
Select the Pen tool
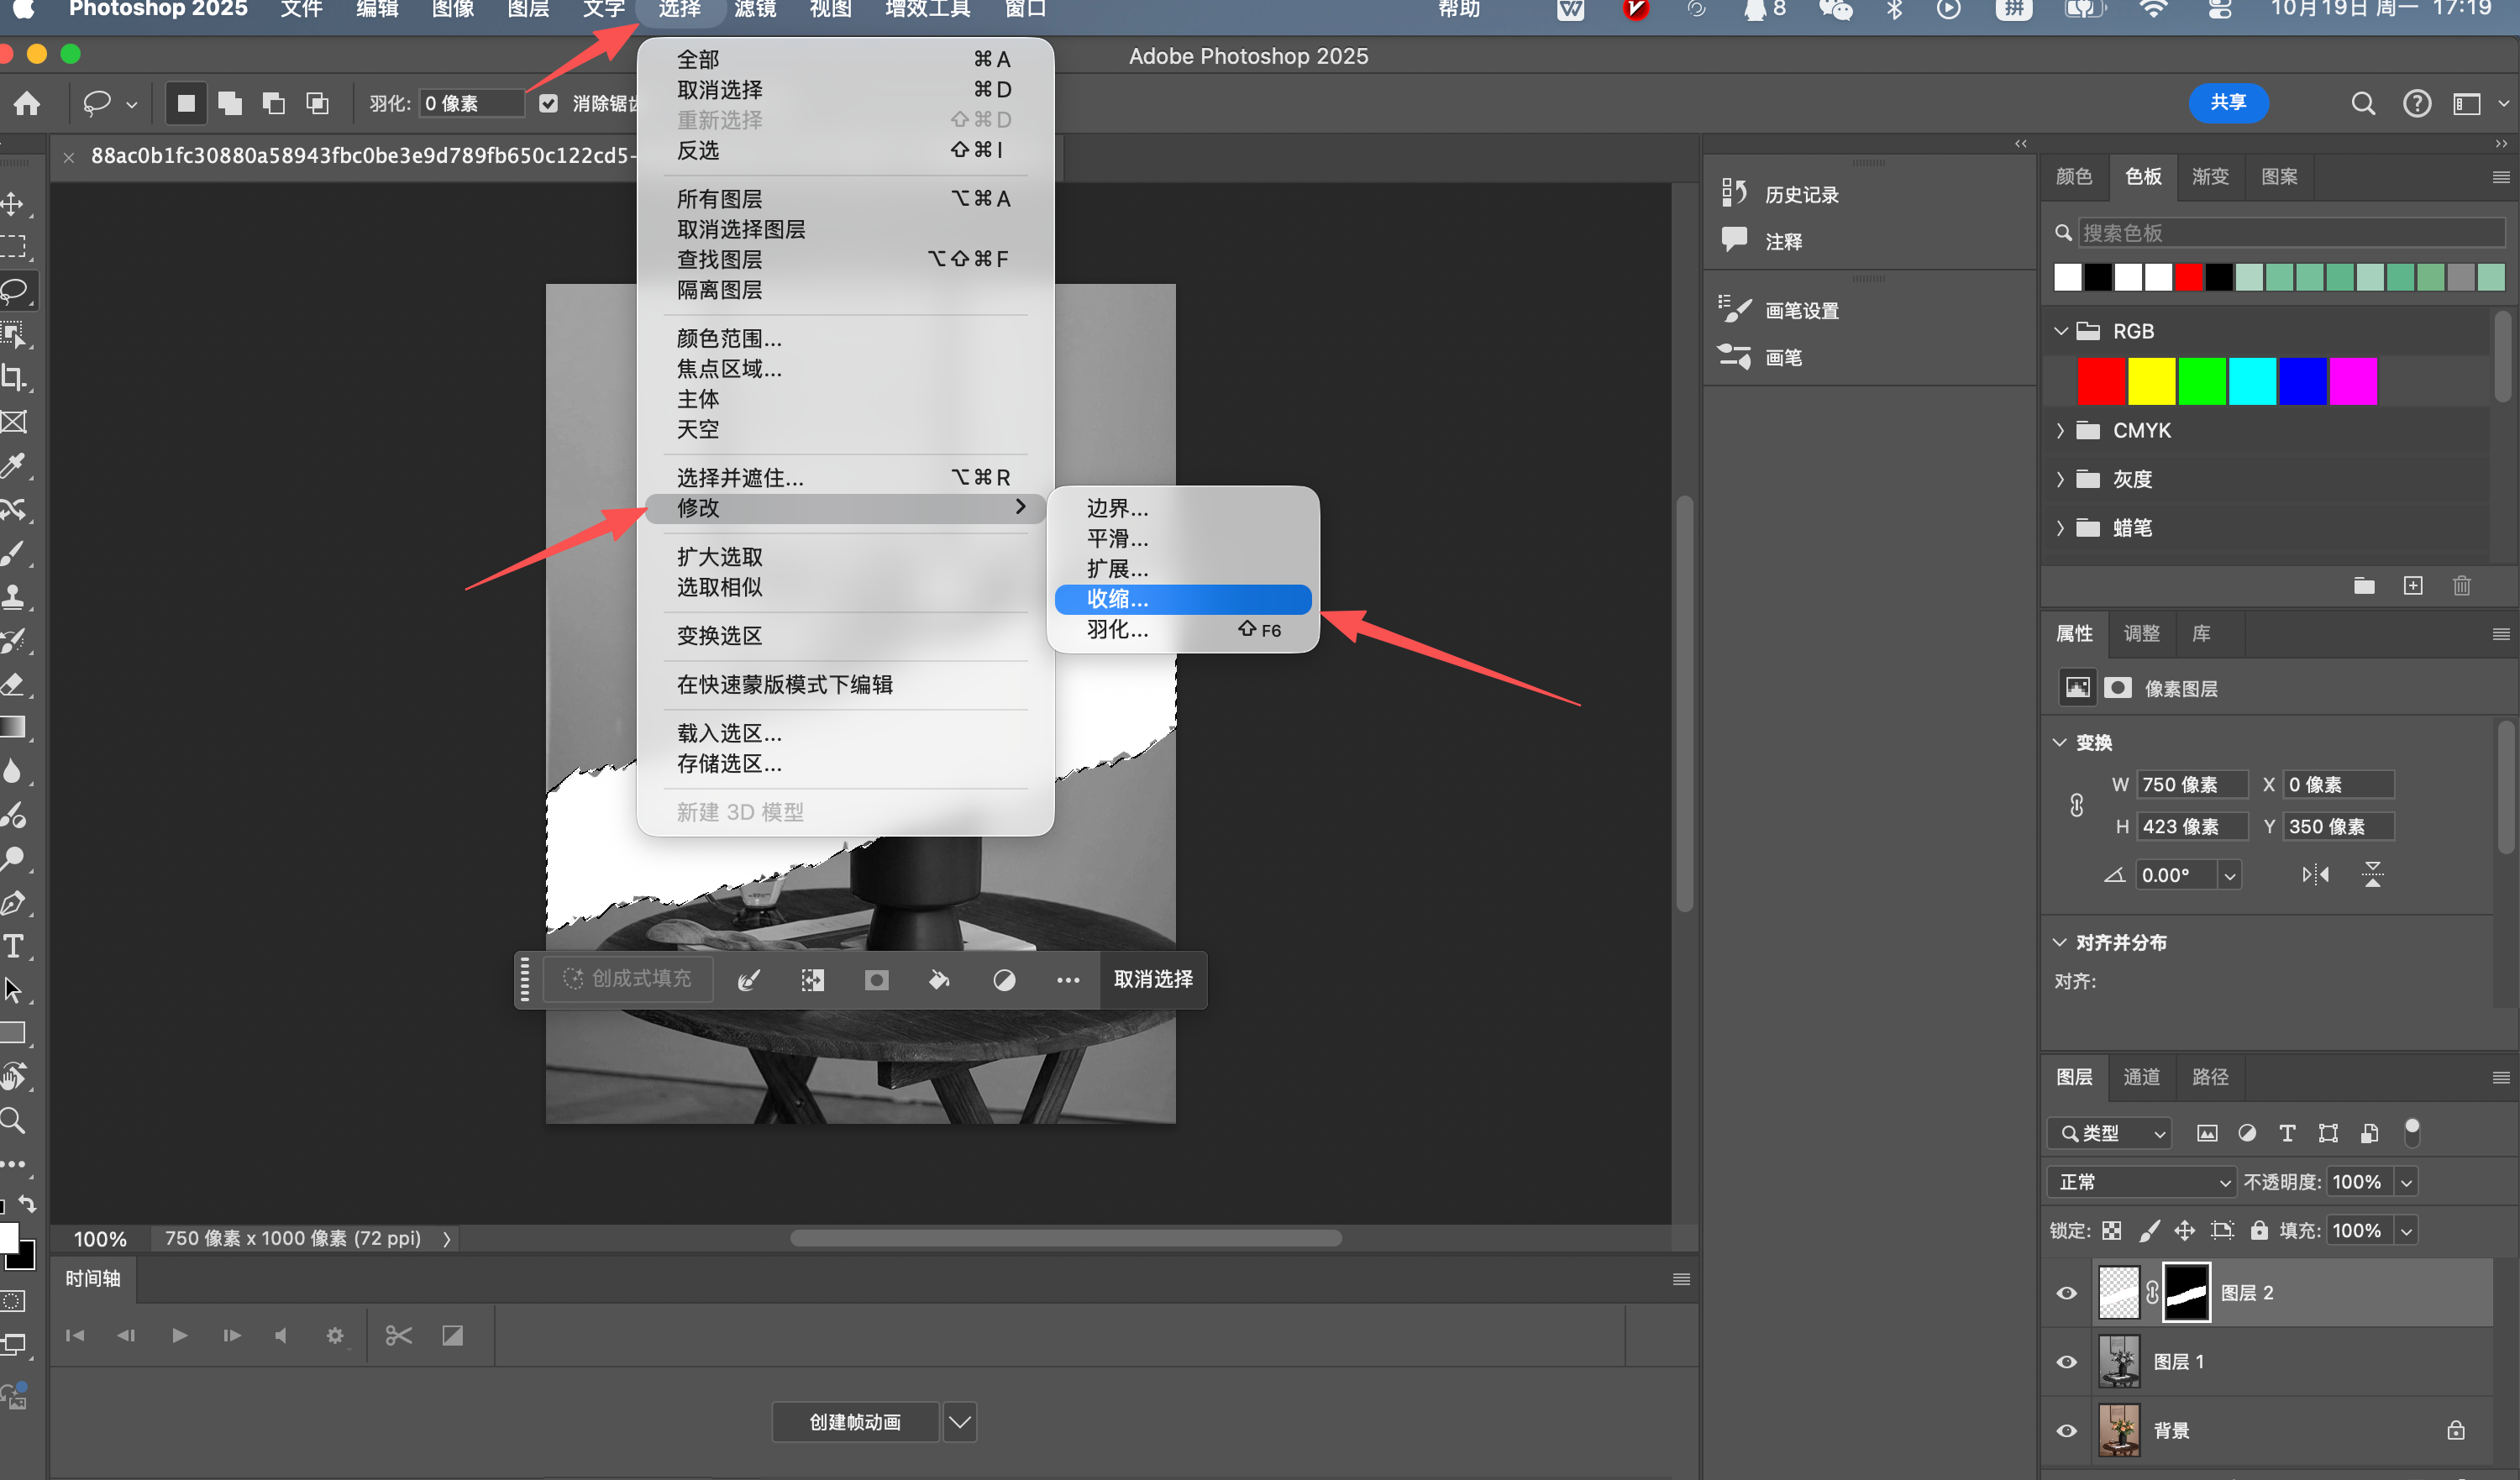pos(13,903)
